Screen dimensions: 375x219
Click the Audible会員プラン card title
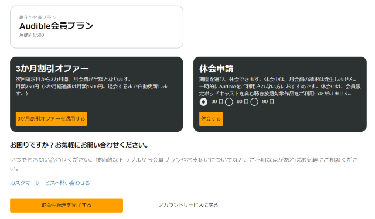pyautogui.click(x=56, y=26)
